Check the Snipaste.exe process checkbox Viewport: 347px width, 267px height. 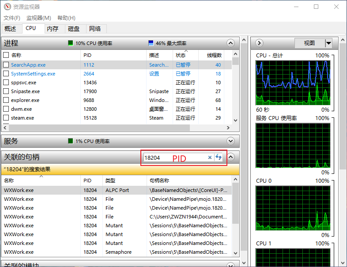(6, 91)
